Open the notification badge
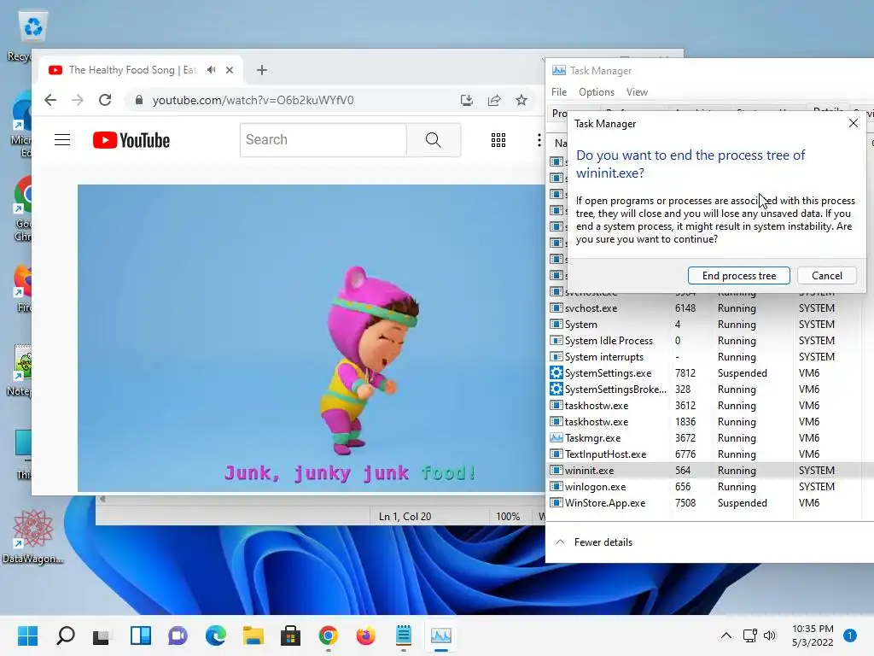This screenshot has height=656, width=874. (x=849, y=635)
